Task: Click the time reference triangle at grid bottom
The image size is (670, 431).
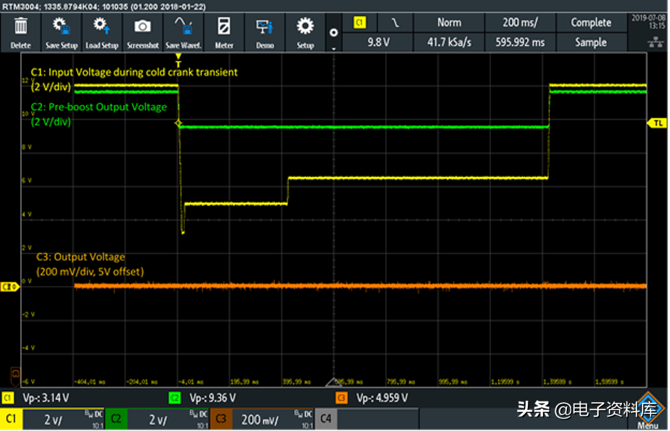Action: click(x=334, y=382)
